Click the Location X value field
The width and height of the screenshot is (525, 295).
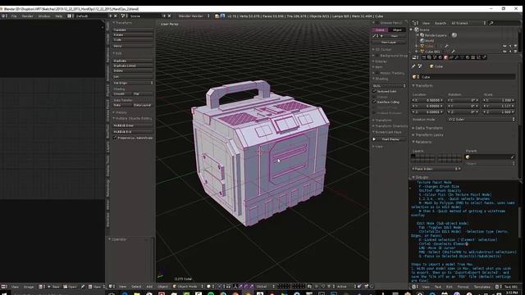428,100
